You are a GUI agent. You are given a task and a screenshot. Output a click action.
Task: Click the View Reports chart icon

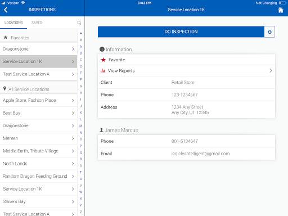click(x=103, y=70)
